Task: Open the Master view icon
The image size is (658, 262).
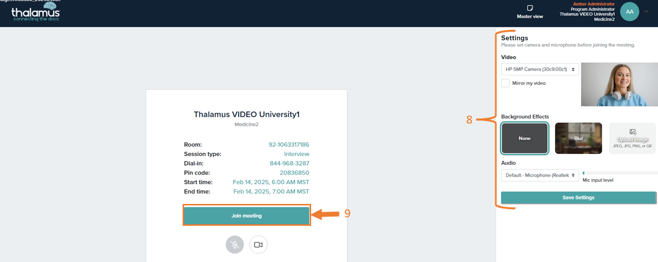Action: 530,8
